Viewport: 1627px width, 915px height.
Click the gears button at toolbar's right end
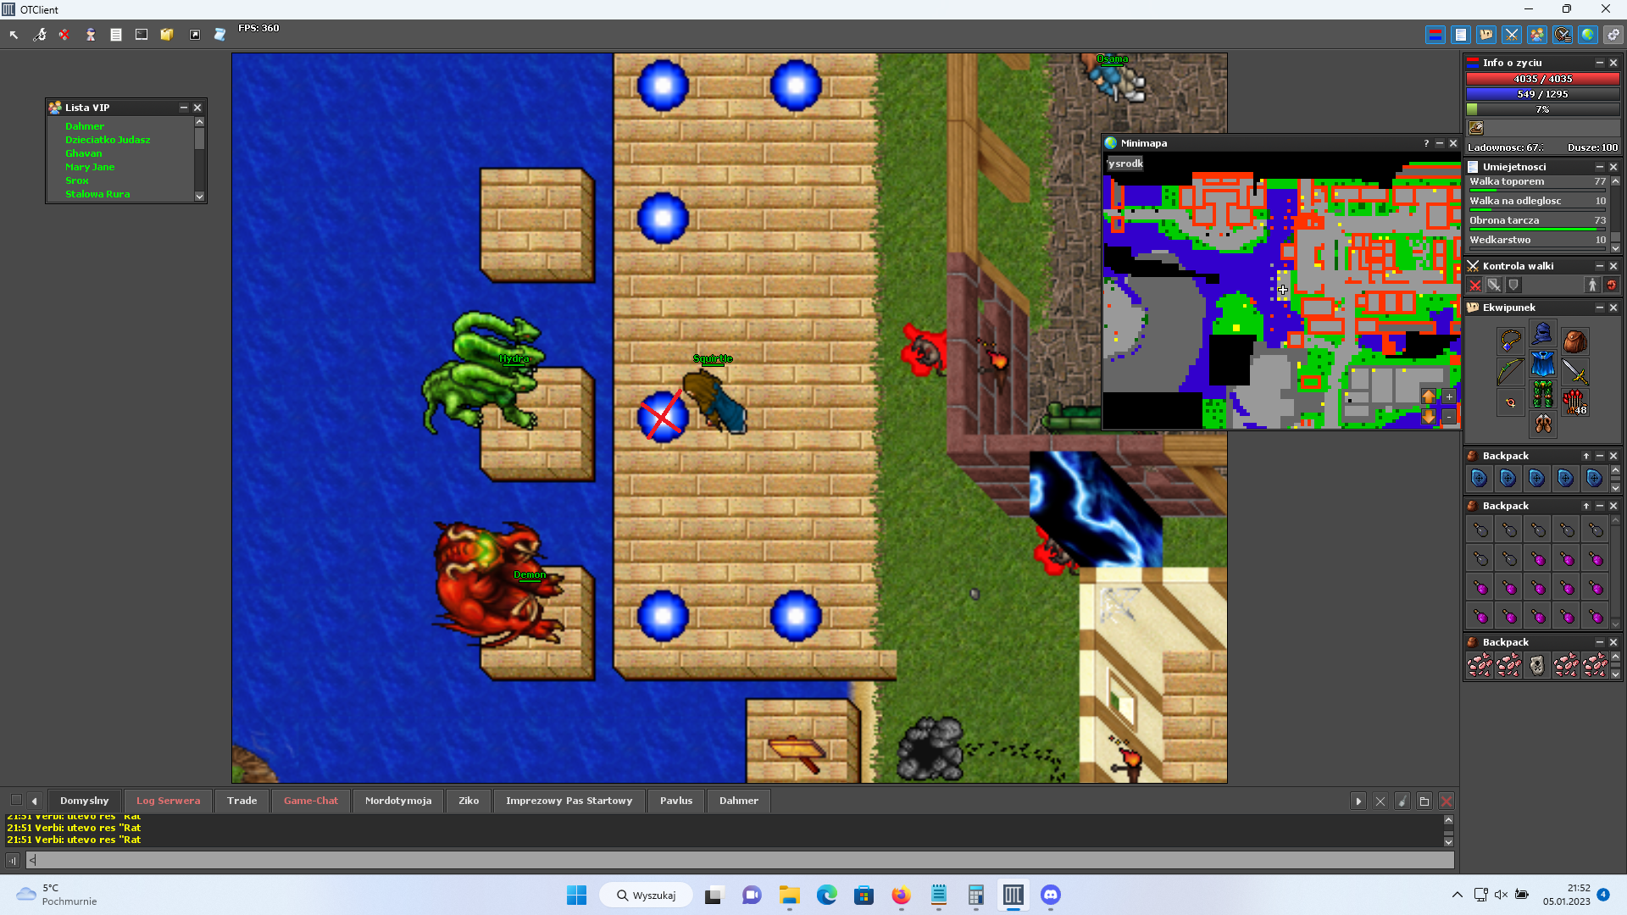click(1613, 35)
